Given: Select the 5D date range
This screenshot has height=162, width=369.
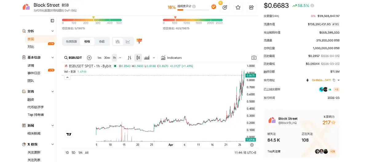Looking at the screenshot, I should [73, 152].
